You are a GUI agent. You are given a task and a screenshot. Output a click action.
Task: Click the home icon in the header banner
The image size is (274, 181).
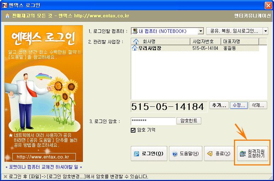7,16
